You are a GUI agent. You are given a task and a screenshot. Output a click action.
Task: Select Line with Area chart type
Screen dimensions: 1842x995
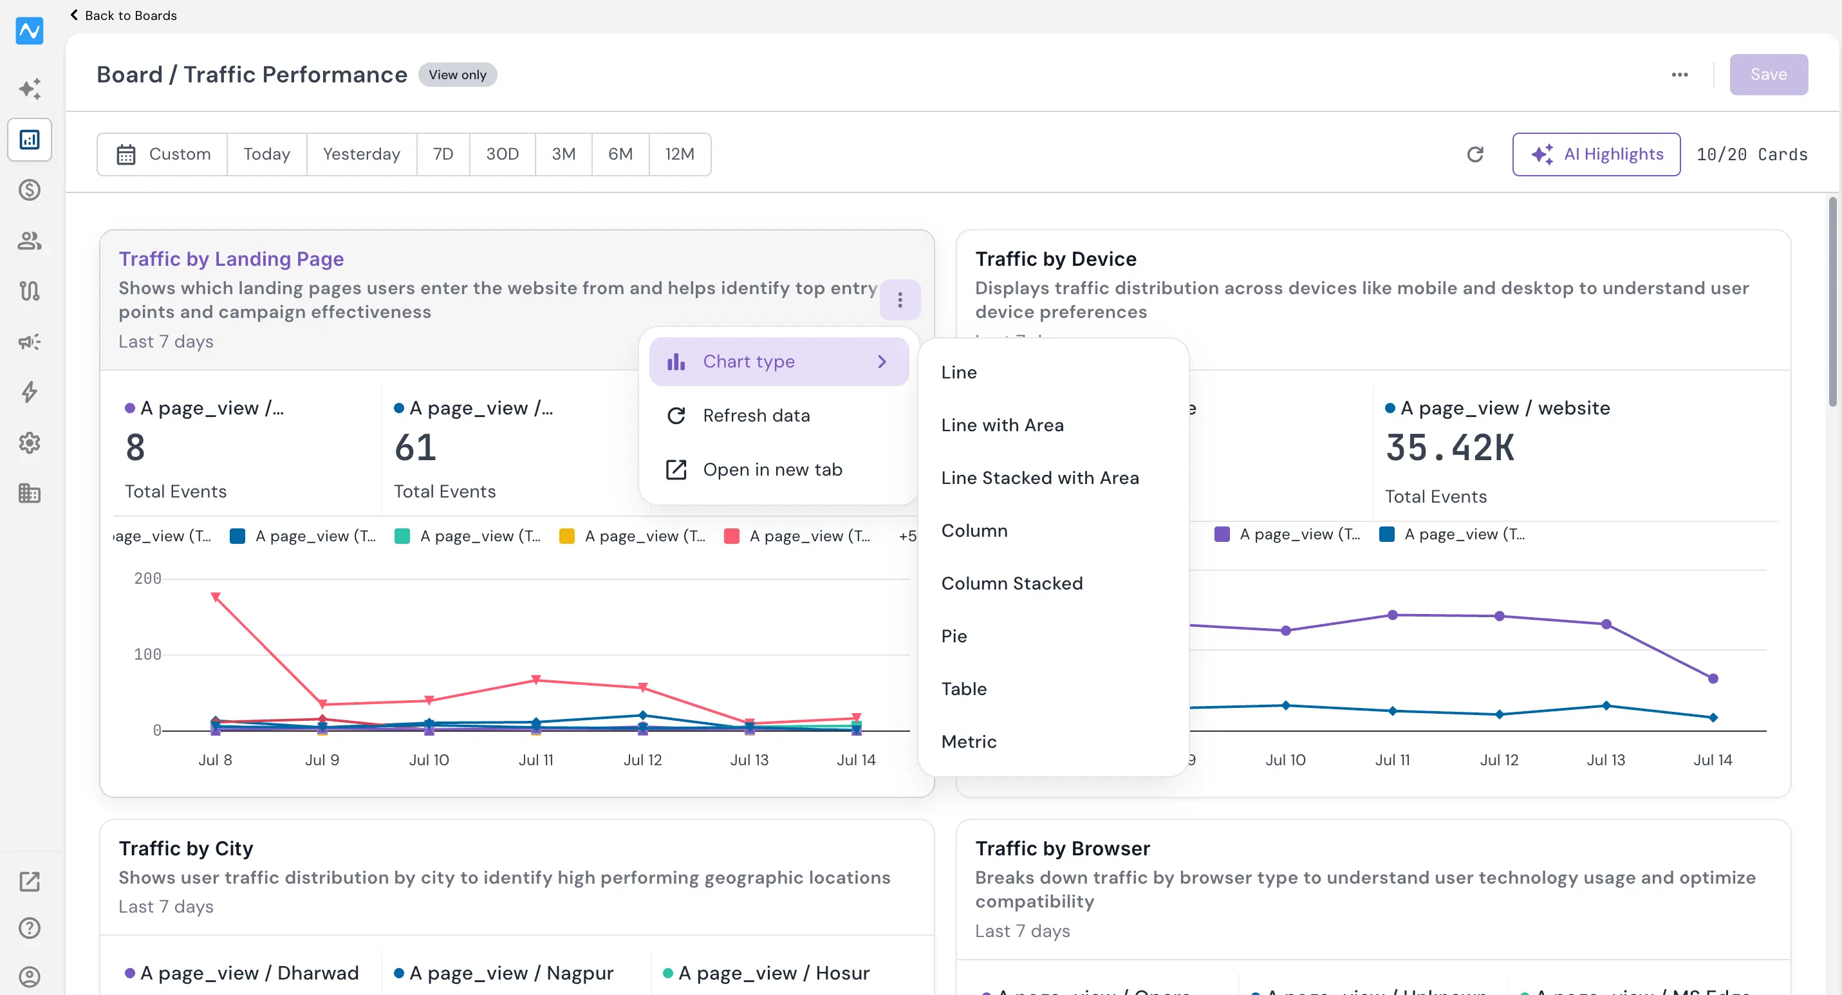pyautogui.click(x=1052, y=425)
